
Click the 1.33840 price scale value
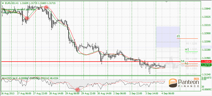tap(206, 9)
